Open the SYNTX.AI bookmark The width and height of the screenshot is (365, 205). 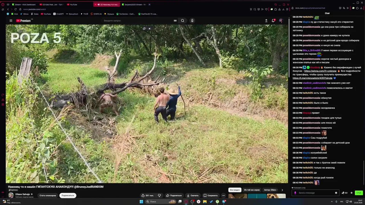[96, 14]
